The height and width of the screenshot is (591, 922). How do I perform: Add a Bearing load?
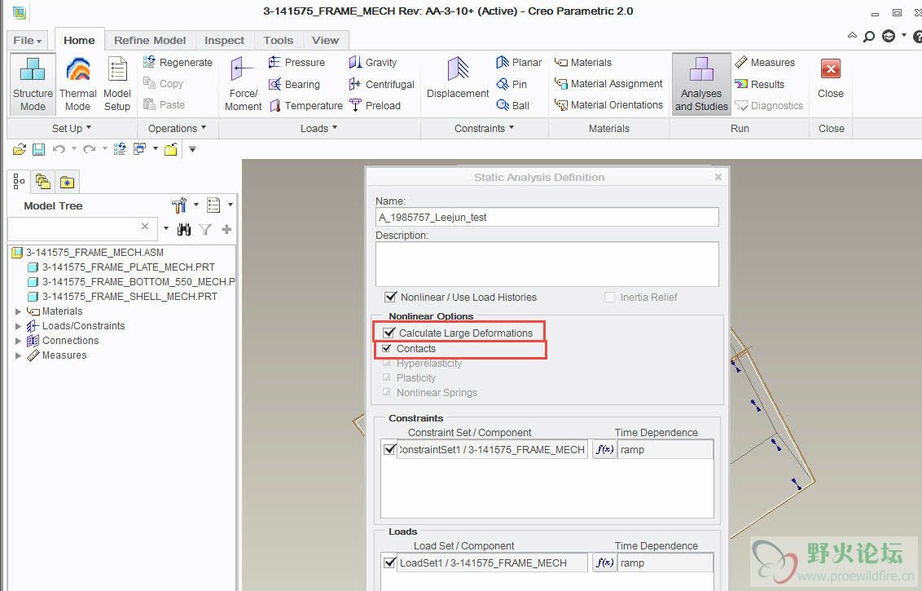click(x=294, y=84)
